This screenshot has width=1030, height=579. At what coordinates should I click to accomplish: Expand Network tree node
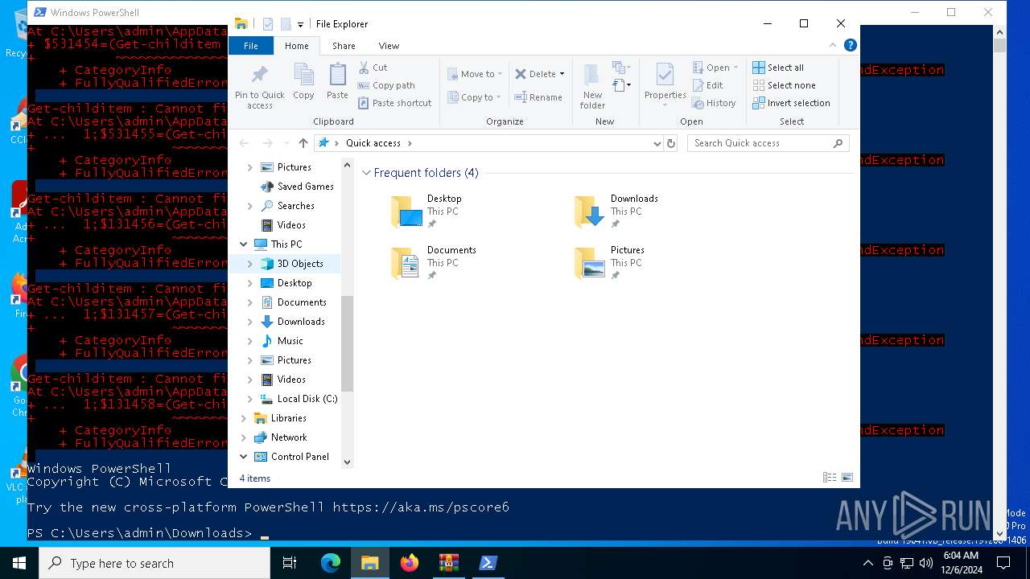pyautogui.click(x=244, y=437)
